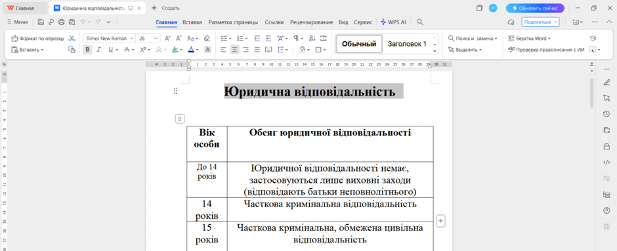
Task: Click Проверка правописания с ИИ
Action: (546, 50)
